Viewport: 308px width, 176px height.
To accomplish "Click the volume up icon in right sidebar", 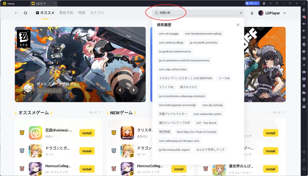I will pos(304,23).
